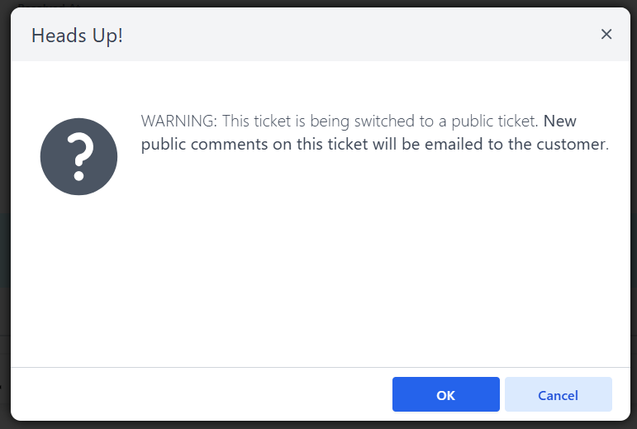
Task: Click the dimmed backdrop right of dialog
Action: point(634,215)
